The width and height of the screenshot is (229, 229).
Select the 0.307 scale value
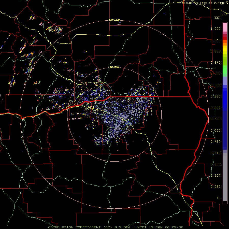tap(216, 175)
